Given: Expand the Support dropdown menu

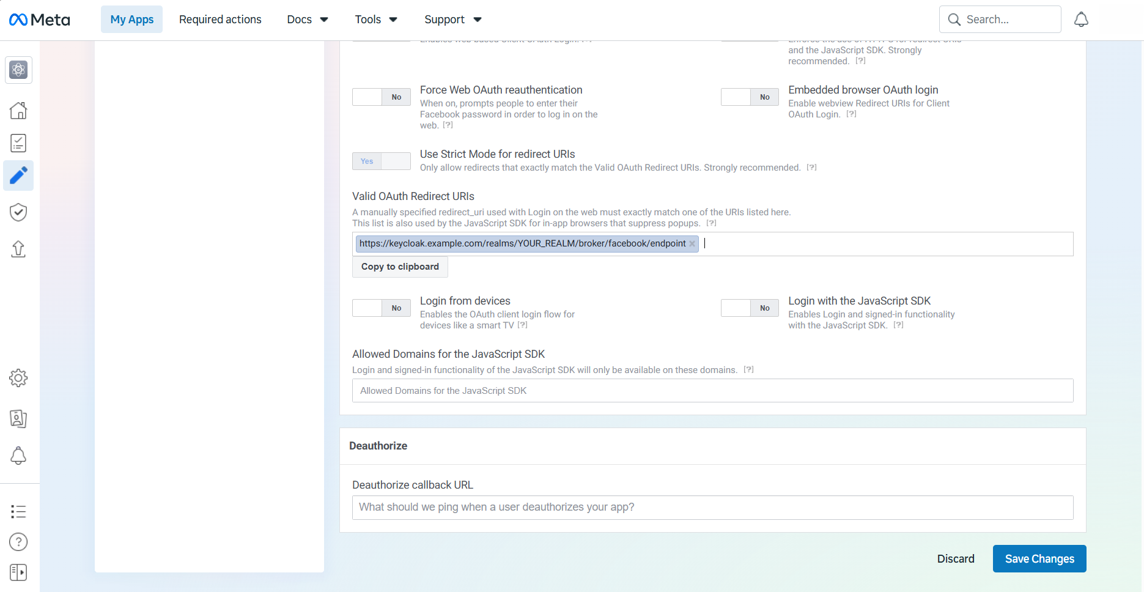Looking at the screenshot, I should click(x=453, y=20).
